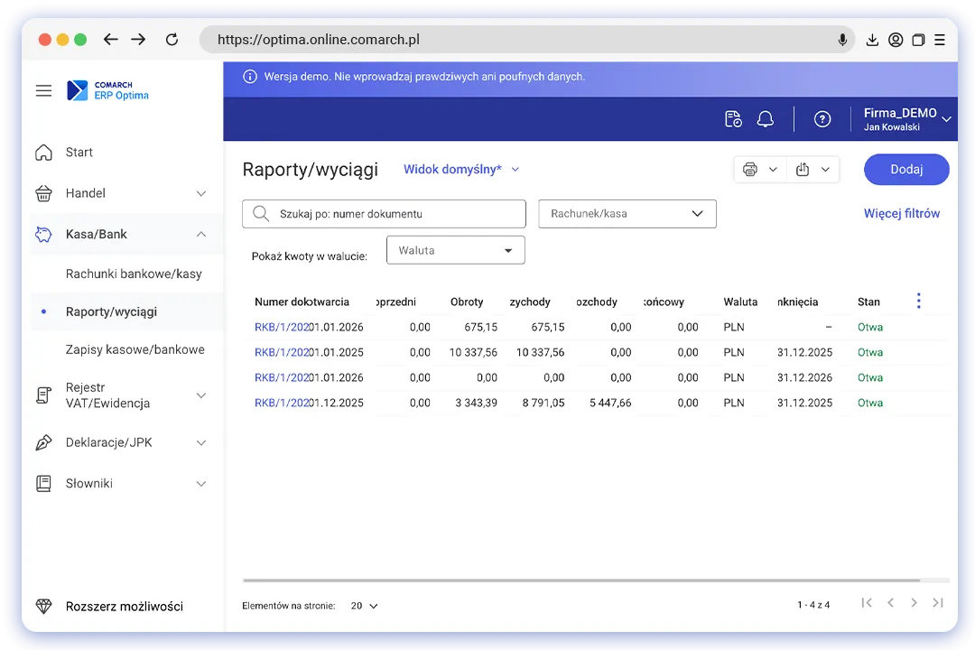The height and width of the screenshot is (650, 975).
Task: Click the printer icon
Action: (x=749, y=170)
